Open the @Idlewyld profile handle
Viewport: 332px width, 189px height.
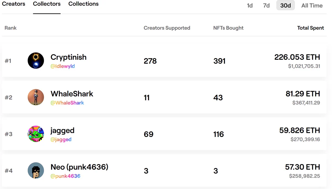(x=63, y=66)
